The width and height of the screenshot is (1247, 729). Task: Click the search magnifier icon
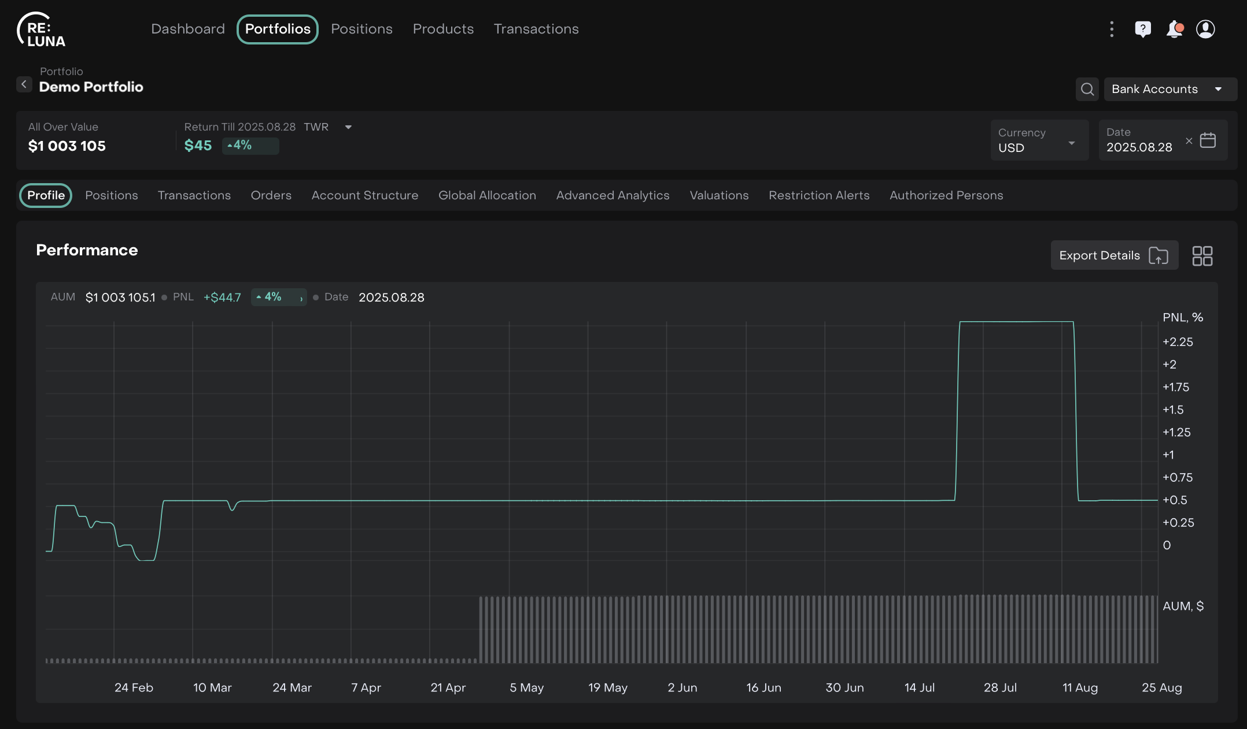[1087, 89]
